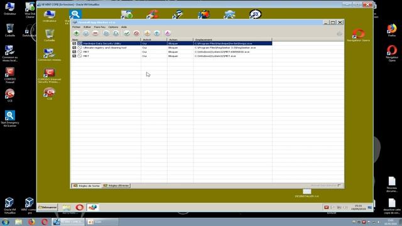
Task: Click toolbar icon immediately left of green checkmark
Action: point(116,33)
